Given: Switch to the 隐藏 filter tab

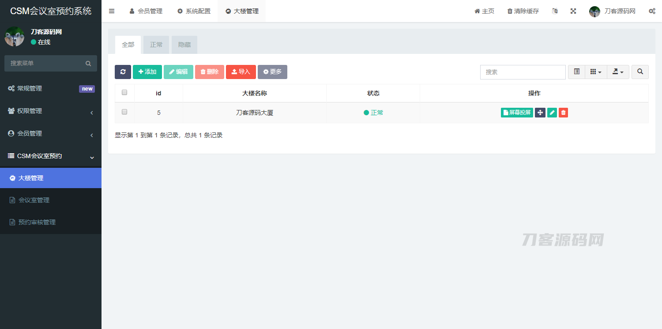Looking at the screenshot, I should [184, 45].
